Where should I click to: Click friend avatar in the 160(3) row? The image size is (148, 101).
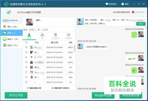pyautogui.click(x=32, y=62)
